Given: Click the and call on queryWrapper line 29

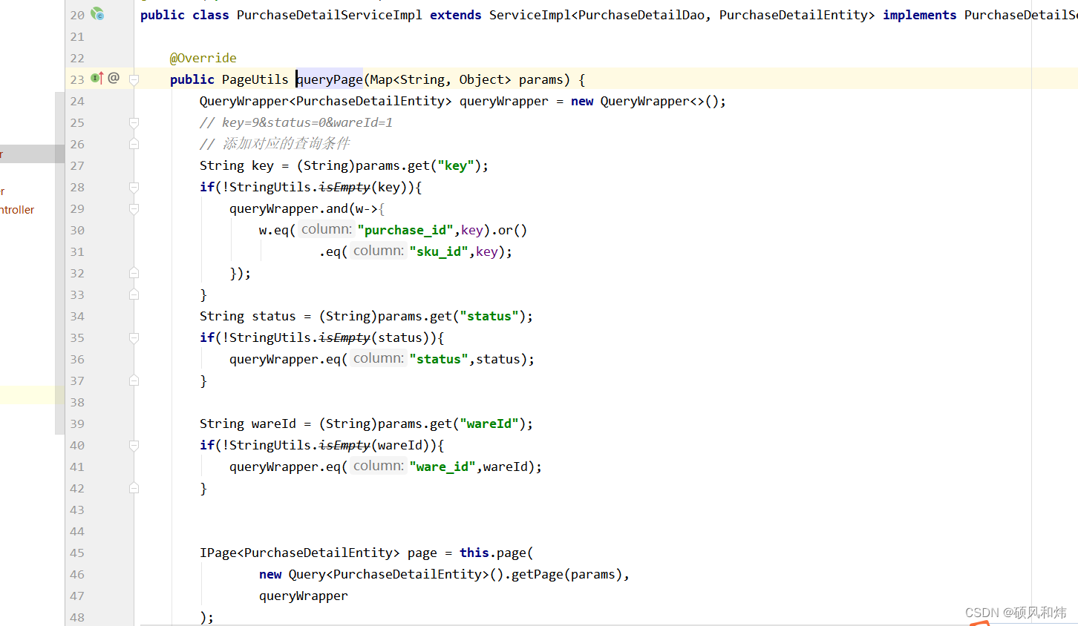Looking at the screenshot, I should pos(337,208).
